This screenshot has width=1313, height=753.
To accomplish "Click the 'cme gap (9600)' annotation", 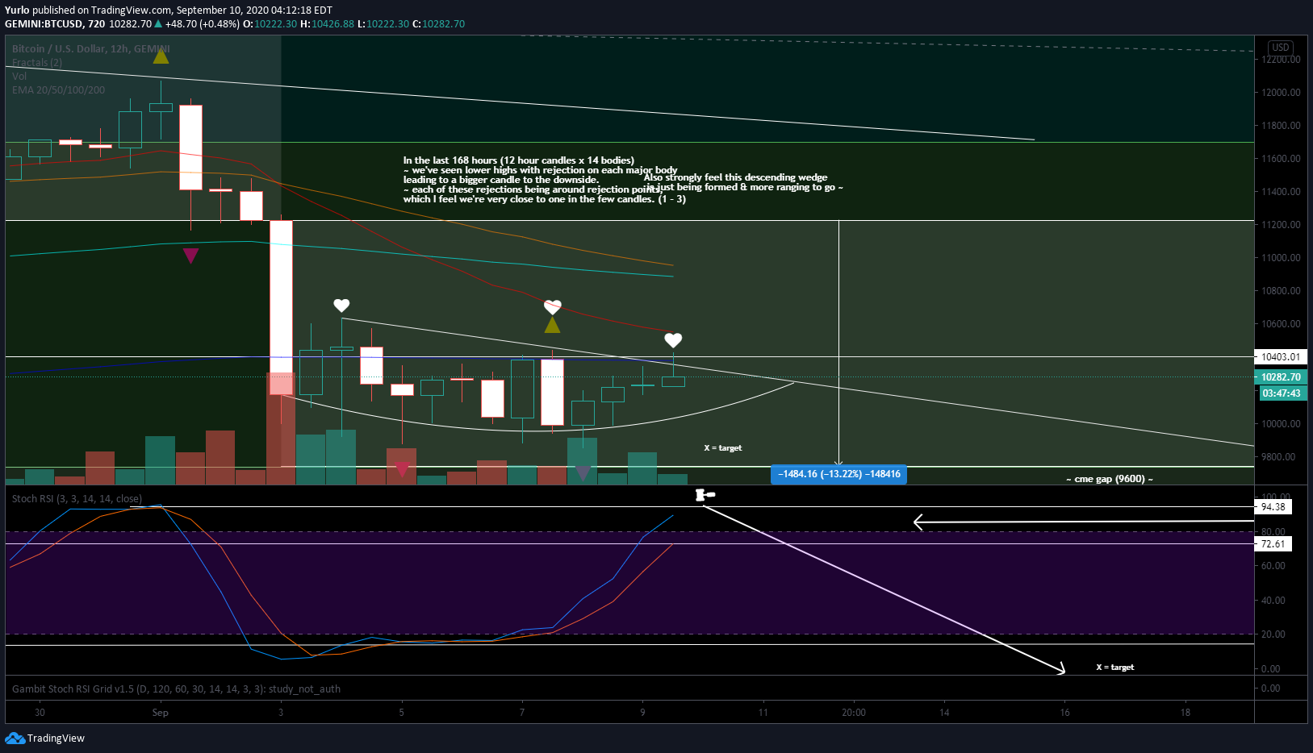I will tap(1110, 479).
